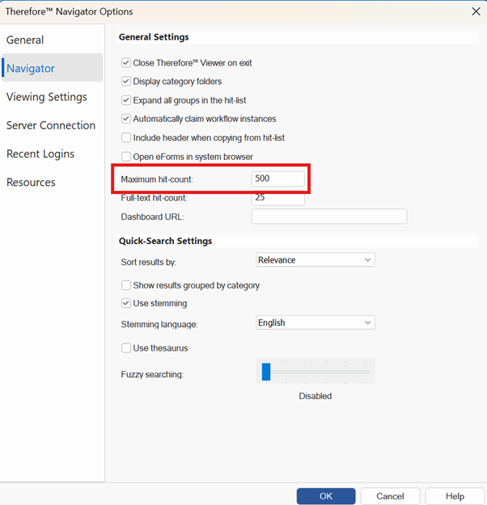Confirm settings with the OK button
The width and height of the screenshot is (487, 505).
coord(326,496)
